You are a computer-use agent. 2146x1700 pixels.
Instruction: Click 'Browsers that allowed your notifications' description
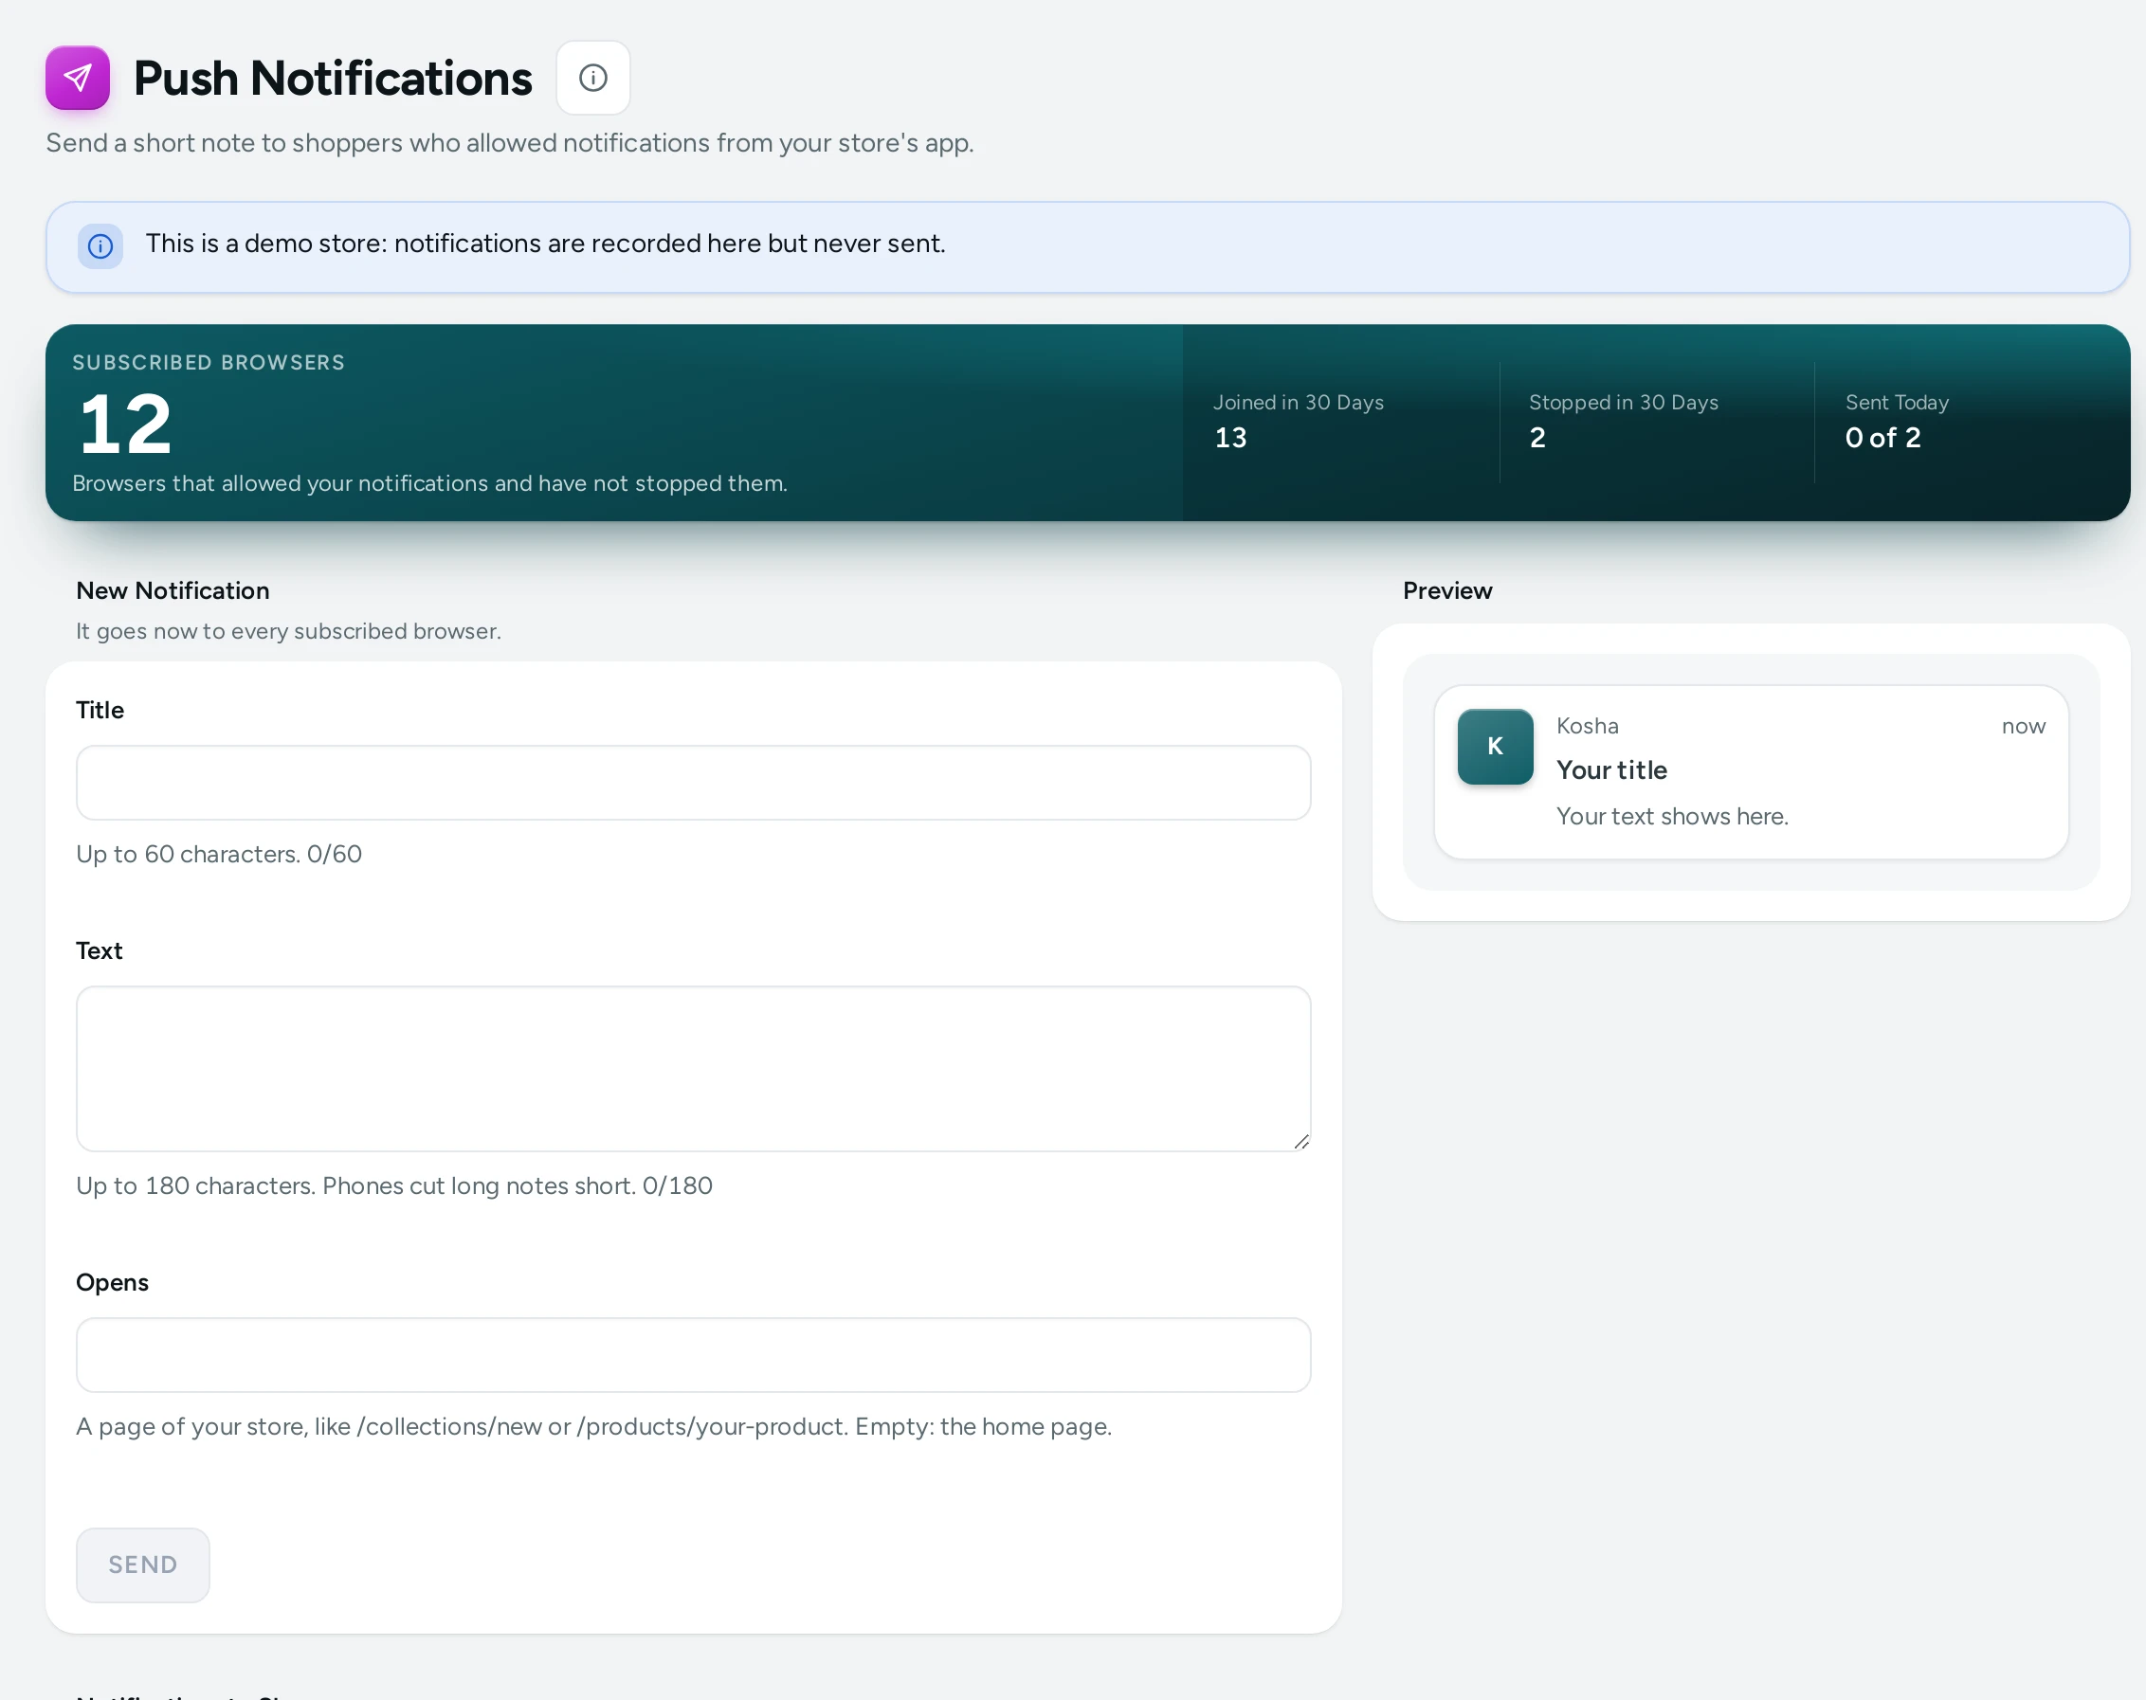(x=429, y=483)
